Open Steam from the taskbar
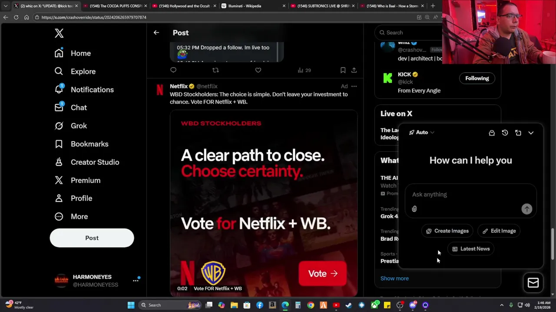 [348, 305]
